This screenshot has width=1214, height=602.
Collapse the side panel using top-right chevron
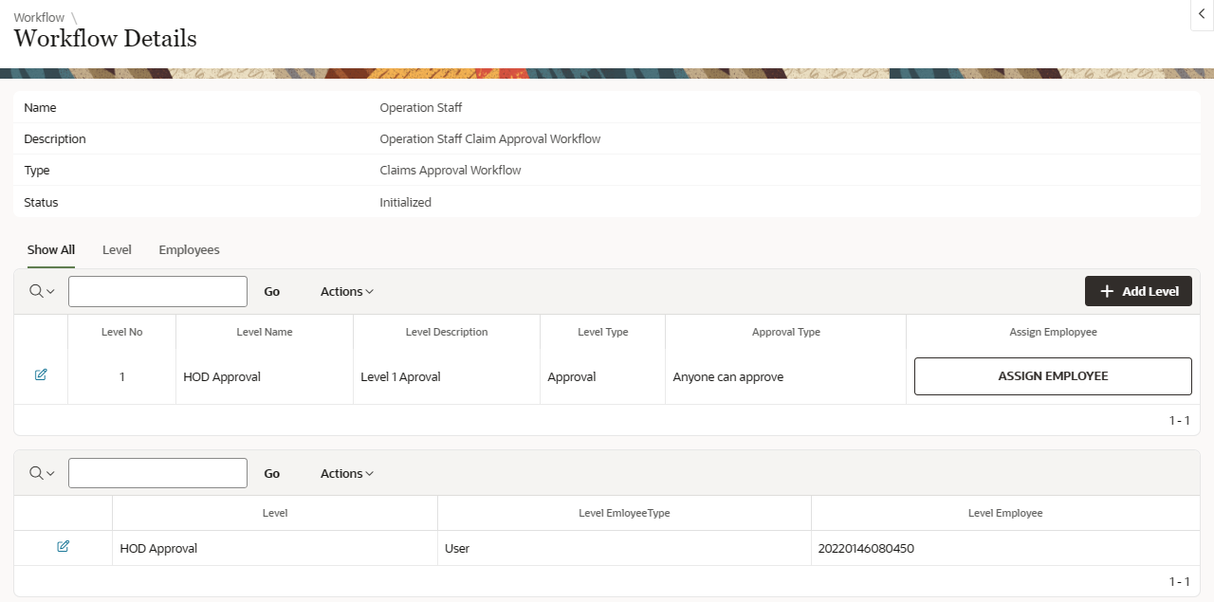(1202, 14)
